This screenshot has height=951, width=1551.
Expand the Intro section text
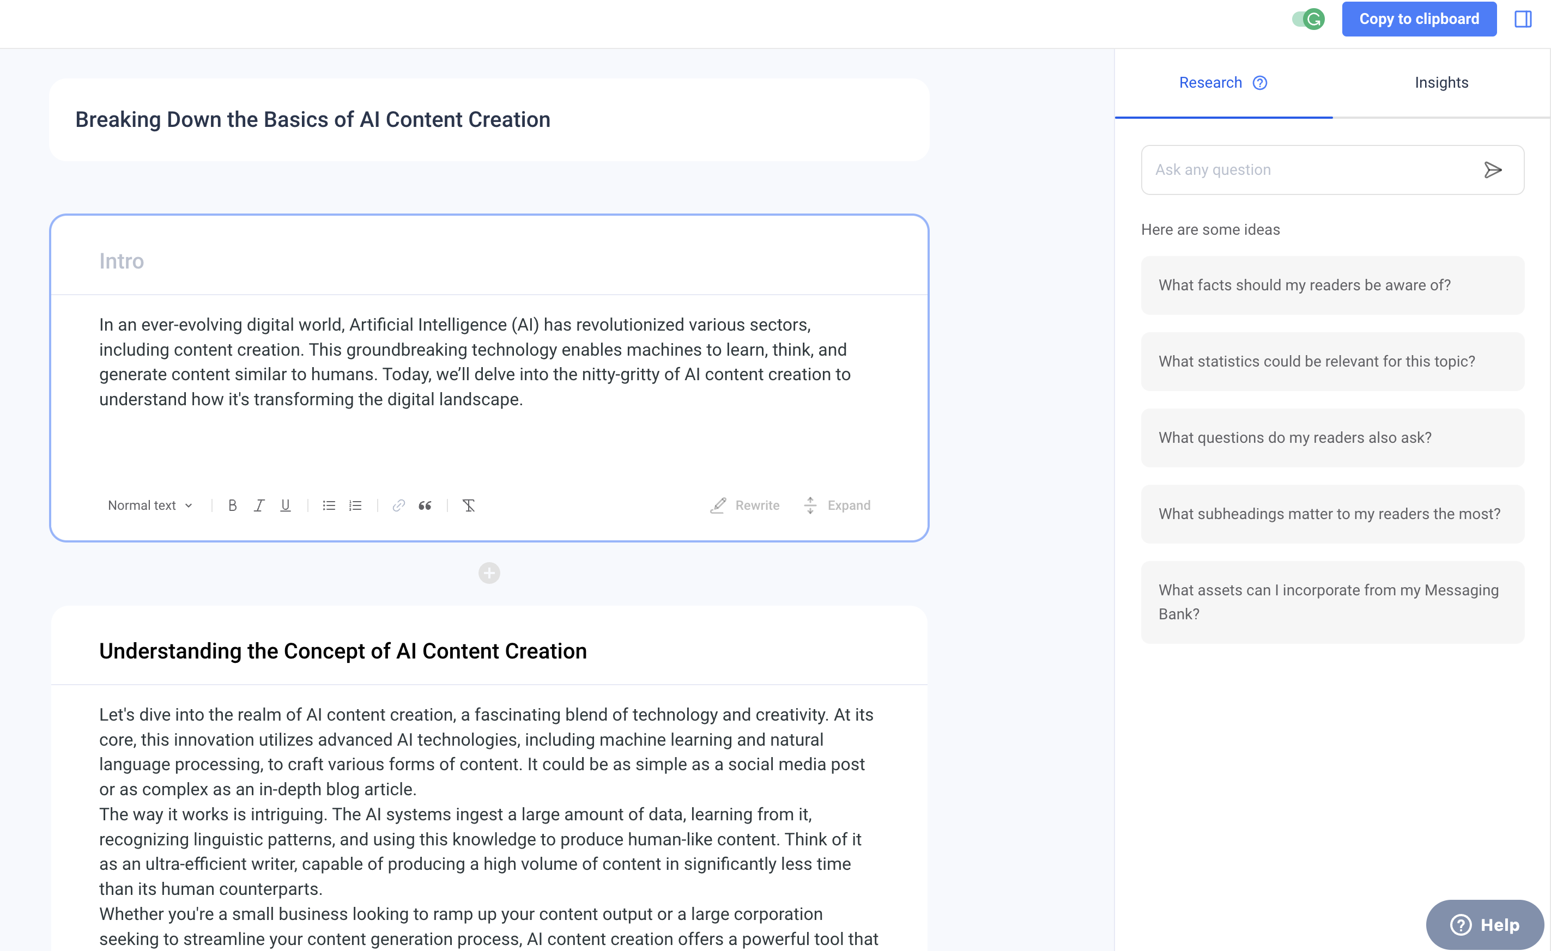pyautogui.click(x=837, y=505)
